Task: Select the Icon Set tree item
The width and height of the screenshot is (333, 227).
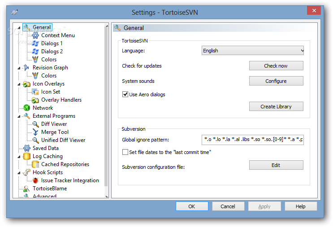Action: coord(51,92)
